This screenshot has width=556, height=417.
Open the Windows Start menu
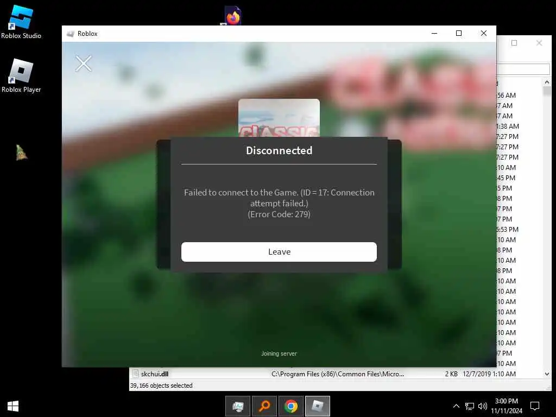pos(13,406)
